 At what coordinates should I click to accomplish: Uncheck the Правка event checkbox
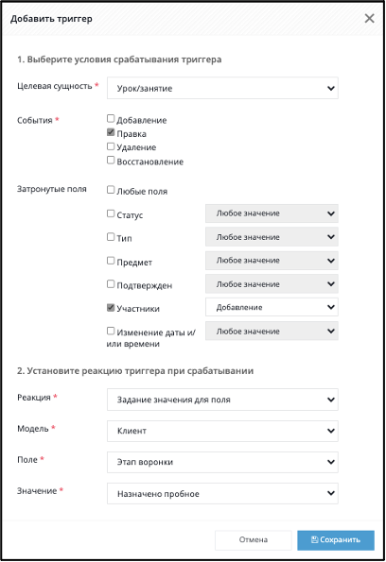[111, 132]
